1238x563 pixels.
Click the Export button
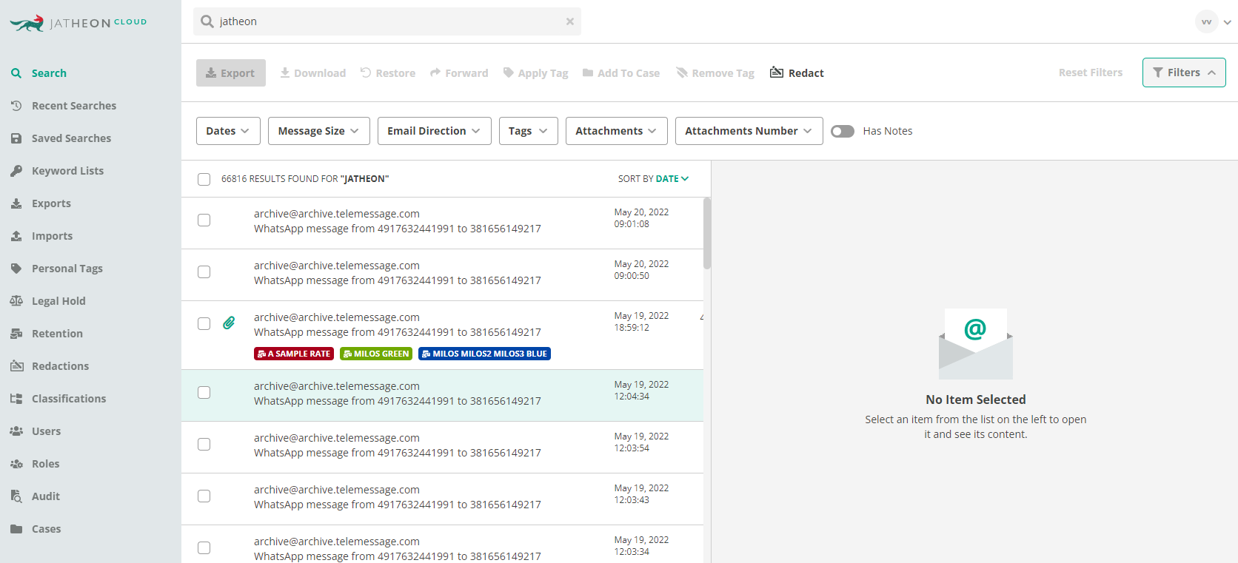pos(231,73)
